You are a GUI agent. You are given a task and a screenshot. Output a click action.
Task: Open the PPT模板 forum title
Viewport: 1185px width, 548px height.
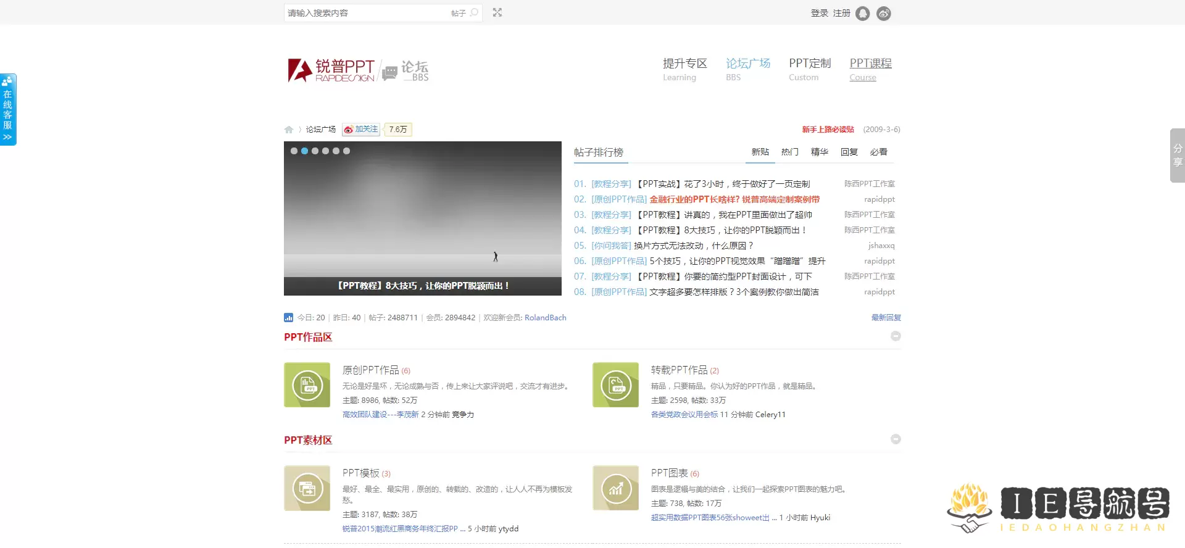point(361,473)
